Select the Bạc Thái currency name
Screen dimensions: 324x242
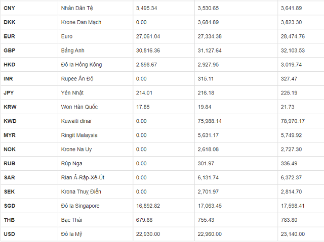click(72, 220)
